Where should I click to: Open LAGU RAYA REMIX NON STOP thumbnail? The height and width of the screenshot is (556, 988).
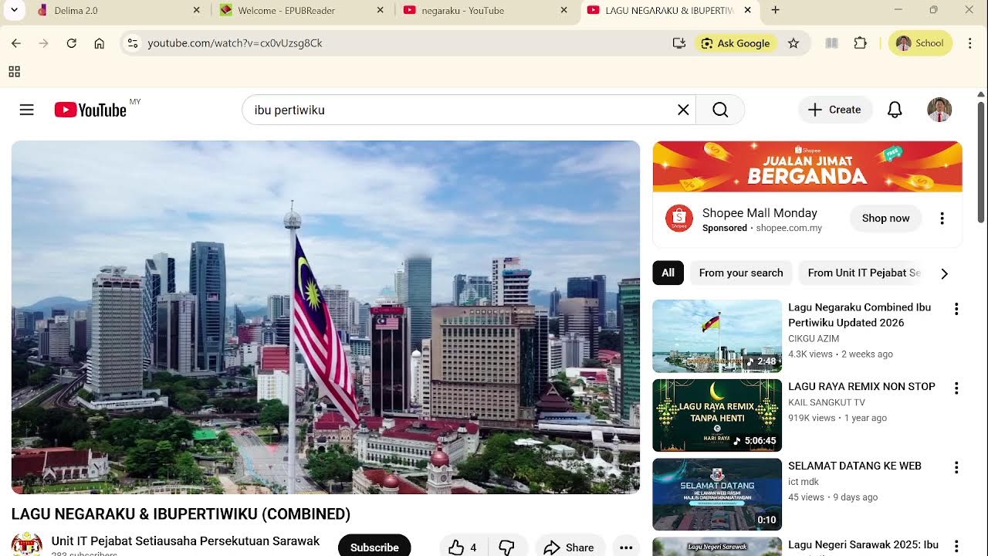[717, 415]
